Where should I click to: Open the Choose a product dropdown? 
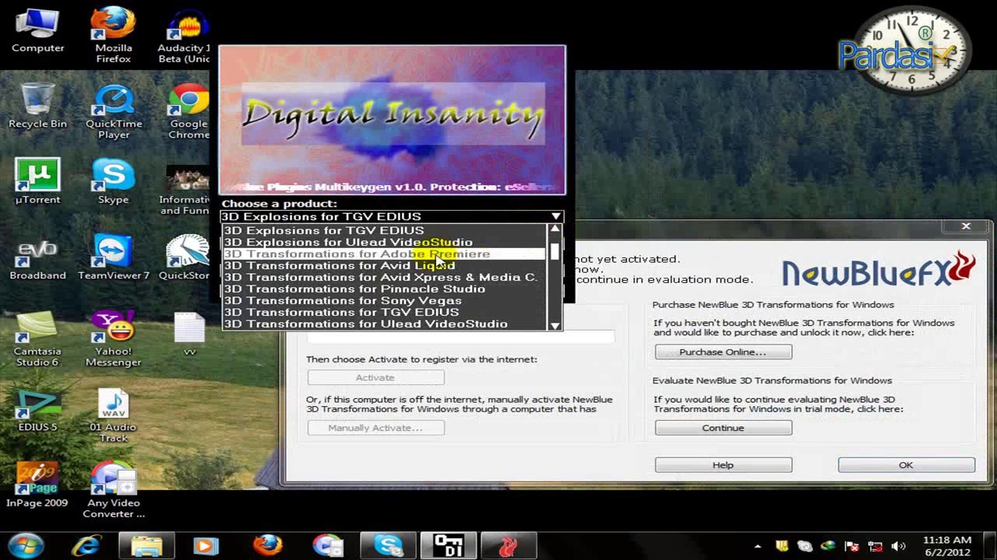391,216
